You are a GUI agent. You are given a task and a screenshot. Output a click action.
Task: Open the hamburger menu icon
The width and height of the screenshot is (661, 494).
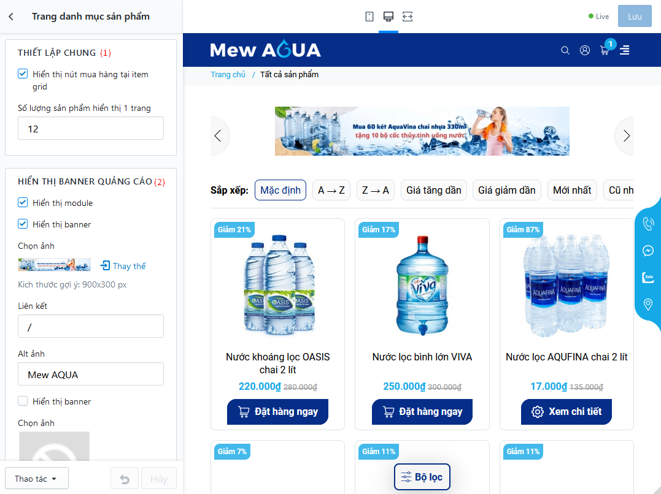pyautogui.click(x=624, y=50)
